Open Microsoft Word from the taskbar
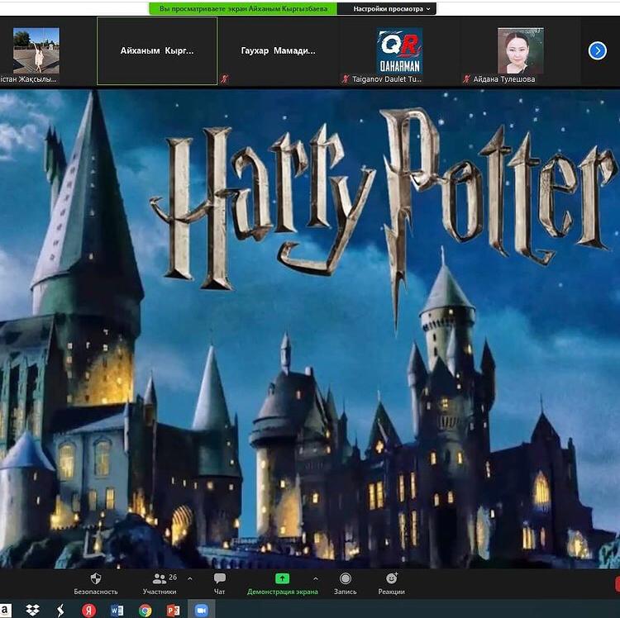The height and width of the screenshot is (618, 620). point(117,610)
